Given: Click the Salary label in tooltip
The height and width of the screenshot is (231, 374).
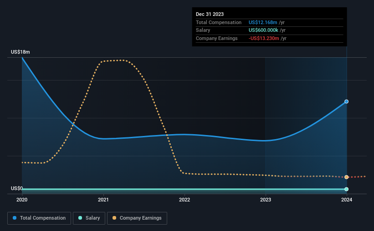Looking at the screenshot, I should pos(203,30).
